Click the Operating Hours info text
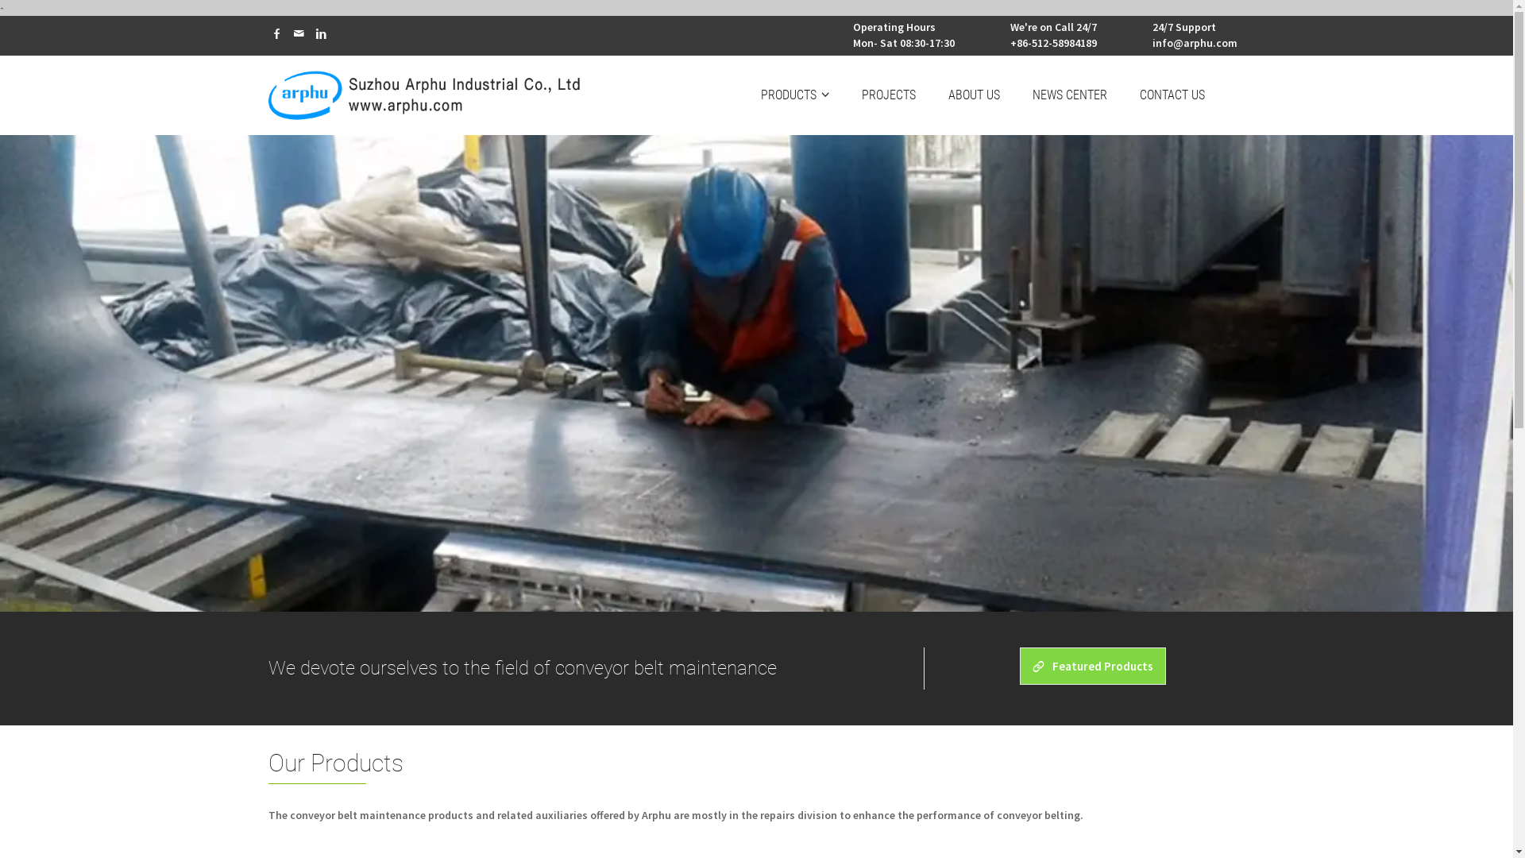Viewport: 1525px width, 858px height. click(903, 35)
